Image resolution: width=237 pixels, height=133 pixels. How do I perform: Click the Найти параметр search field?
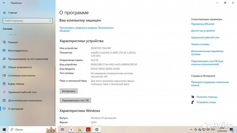pyautogui.click(x=28, y=21)
